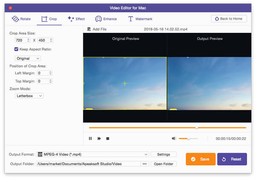Open the Effect tab
256x179 pixels.
[76, 19]
